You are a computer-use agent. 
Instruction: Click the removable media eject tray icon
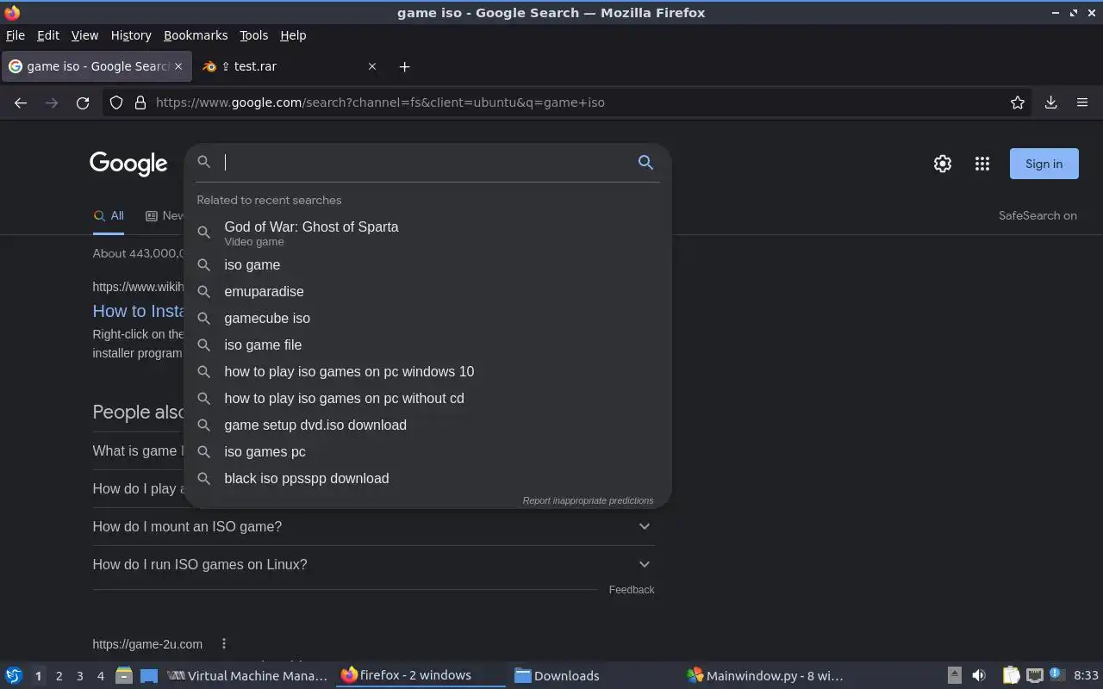(x=954, y=675)
